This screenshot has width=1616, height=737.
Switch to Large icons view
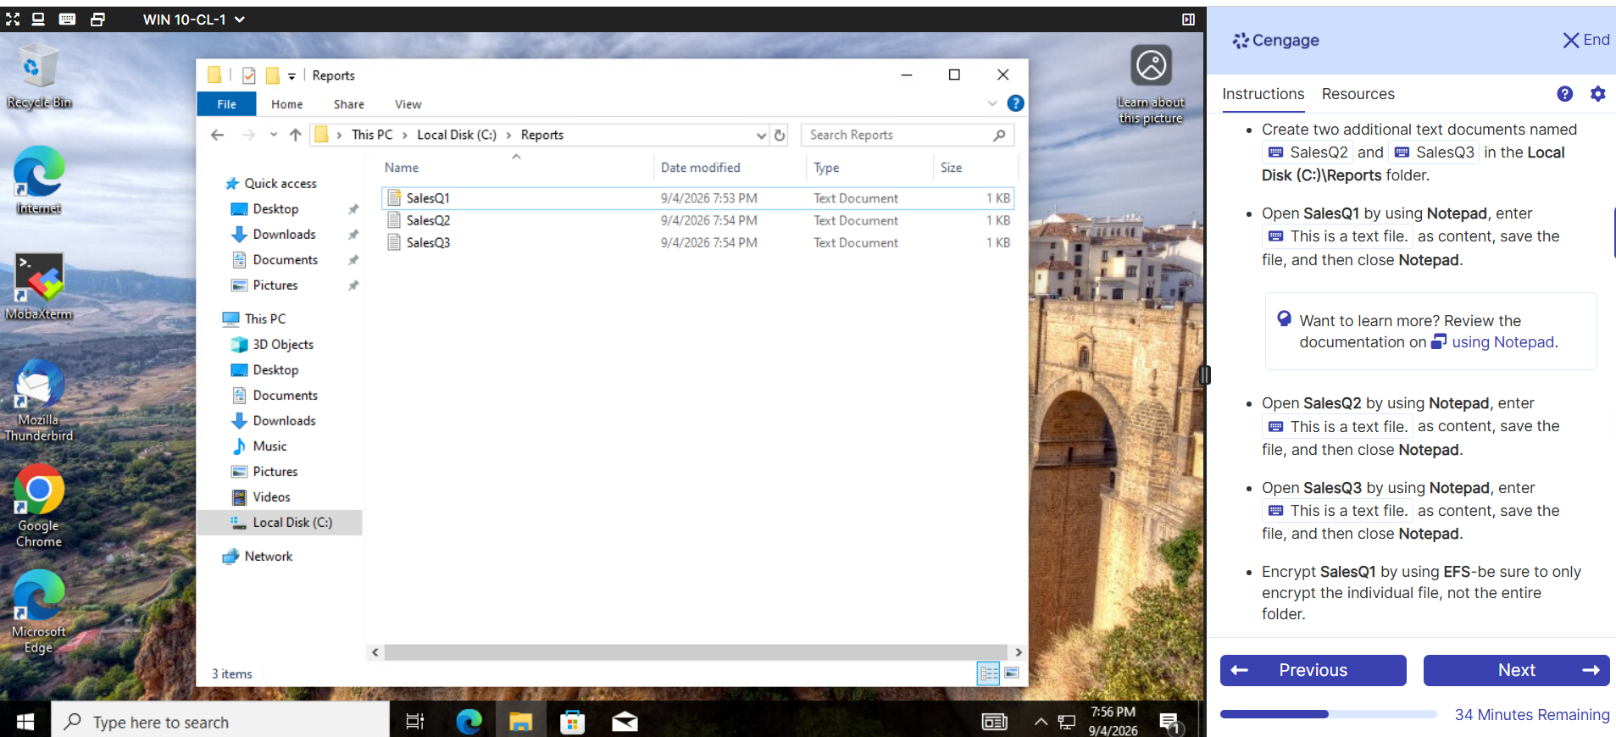tap(1012, 673)
